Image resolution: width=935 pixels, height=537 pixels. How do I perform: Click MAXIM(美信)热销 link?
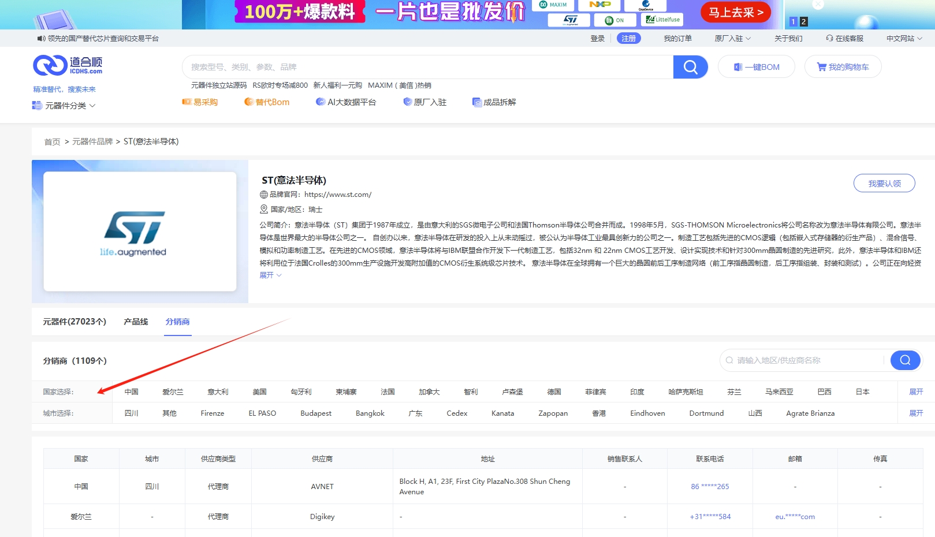400,85
